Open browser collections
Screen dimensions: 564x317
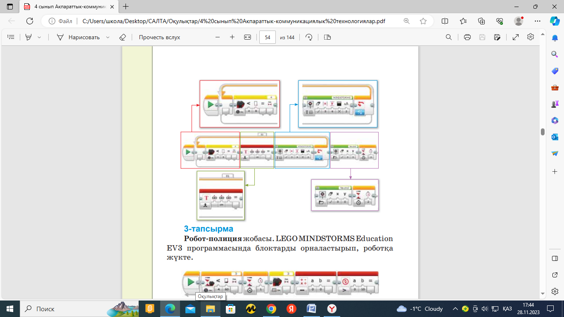pos(481,21)
